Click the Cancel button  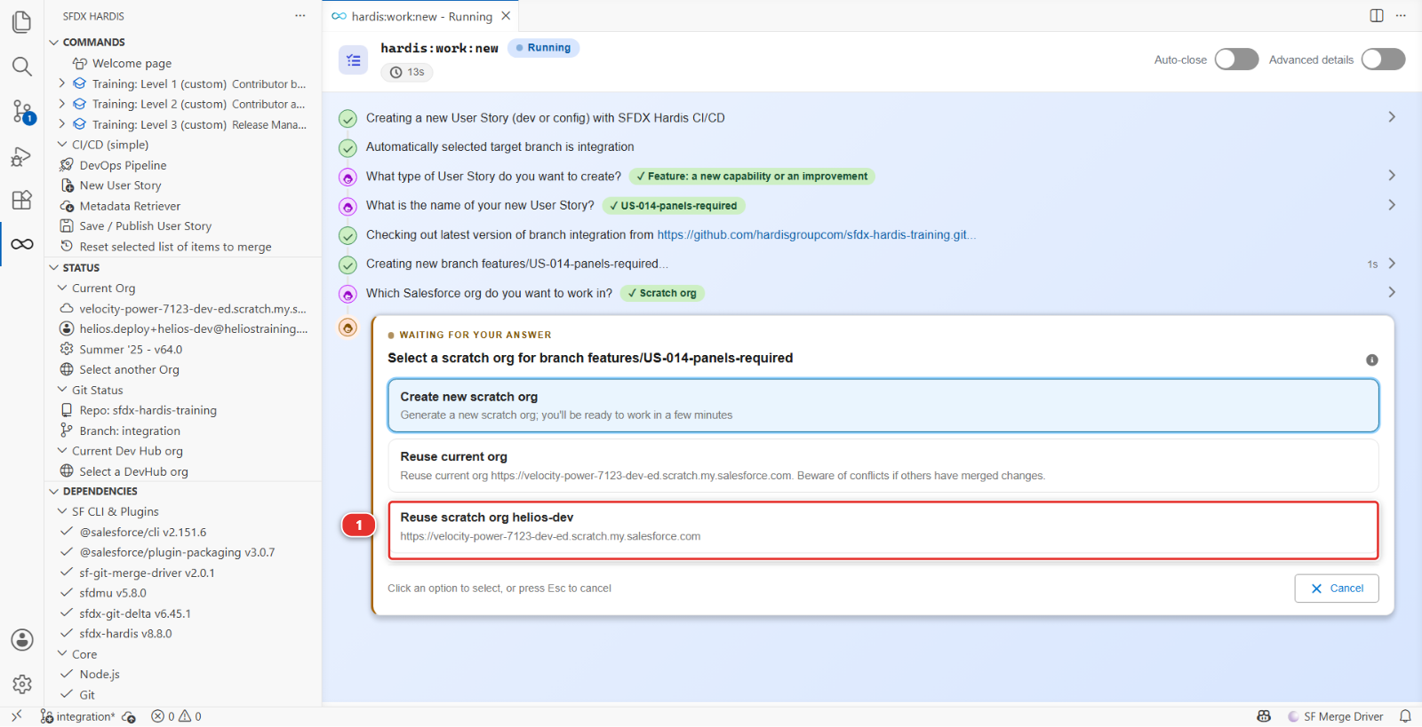click(x=1337, y=589)
